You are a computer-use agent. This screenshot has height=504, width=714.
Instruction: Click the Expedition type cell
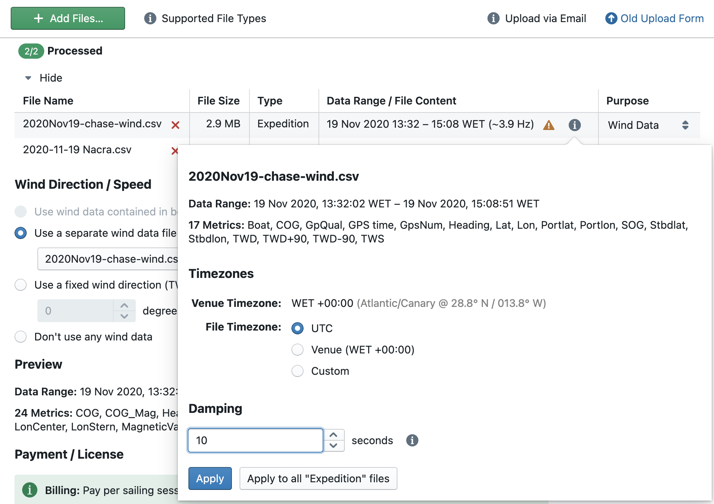pyautogui.click(x=283, y=124)
